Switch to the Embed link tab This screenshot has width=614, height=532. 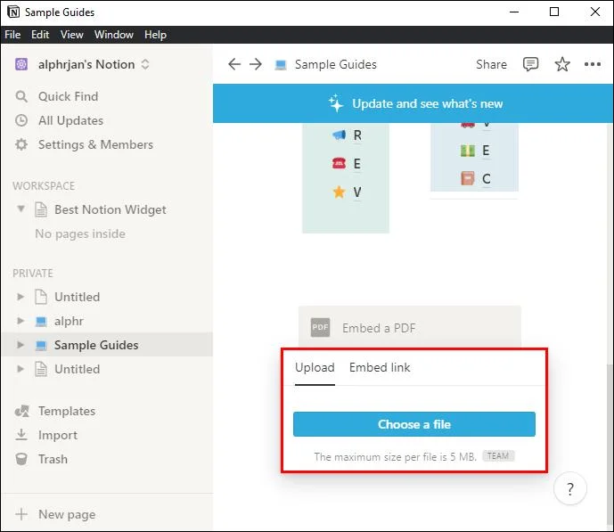click(380, 367)
